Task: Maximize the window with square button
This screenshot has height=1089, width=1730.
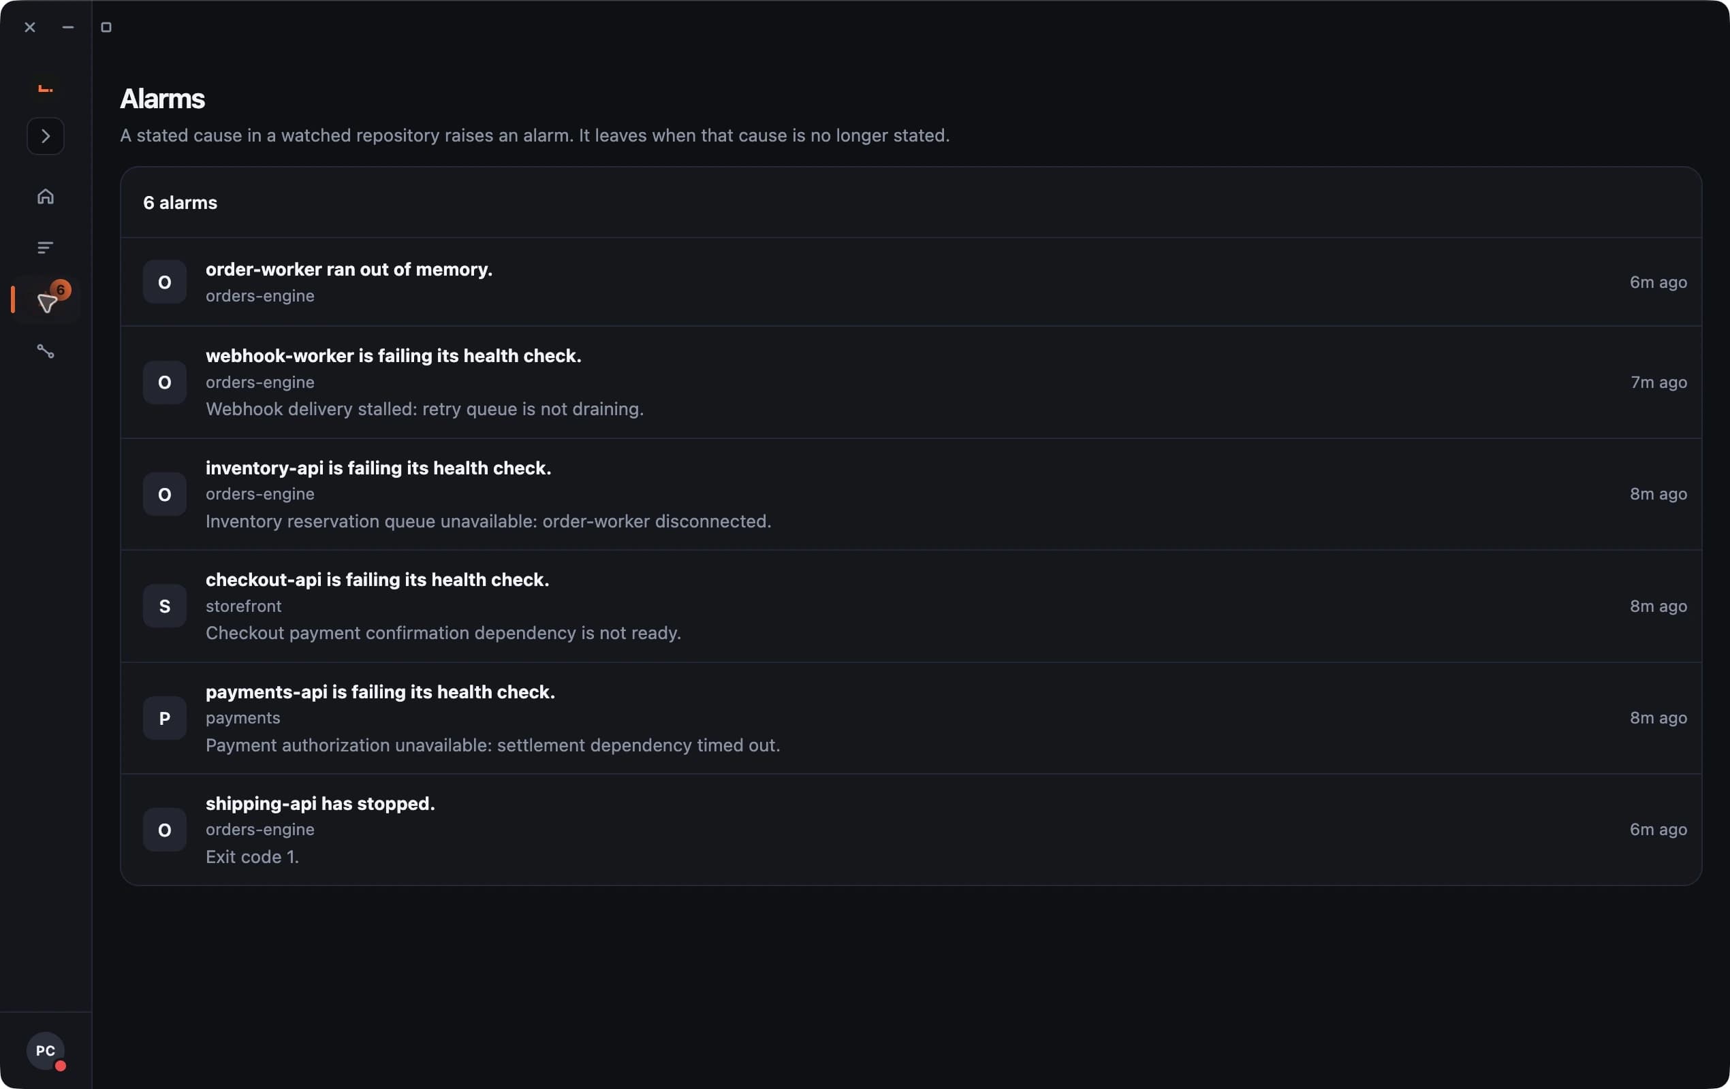Action: 106,27
